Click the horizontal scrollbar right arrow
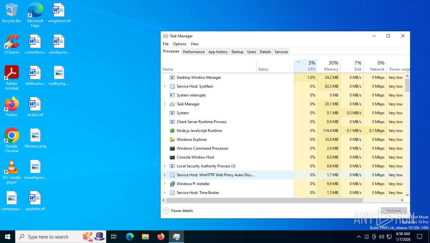Screen dimensions: 430x243 coord(402,200)
